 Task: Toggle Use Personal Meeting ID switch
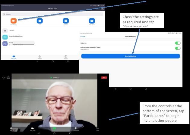tap(178, 48)
